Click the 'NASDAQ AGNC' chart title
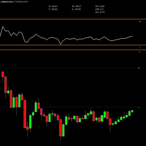This screenshot has height=146, width=146. coord(22,2)
